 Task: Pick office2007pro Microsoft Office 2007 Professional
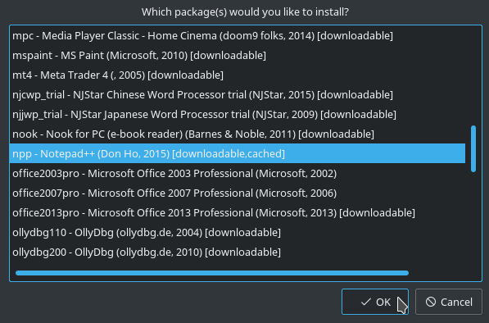238,193
